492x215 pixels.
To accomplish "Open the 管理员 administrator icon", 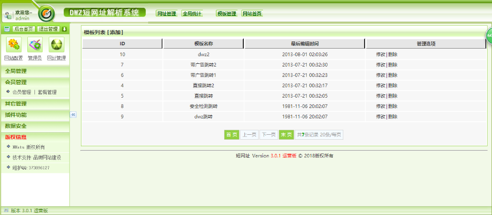I will (x=35, y=45).
